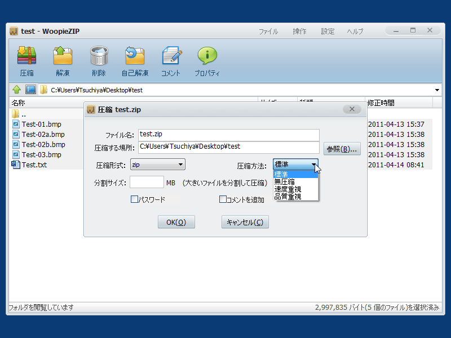
Task: Select the Test-03.bmp file name
Action: pos(42,154)
